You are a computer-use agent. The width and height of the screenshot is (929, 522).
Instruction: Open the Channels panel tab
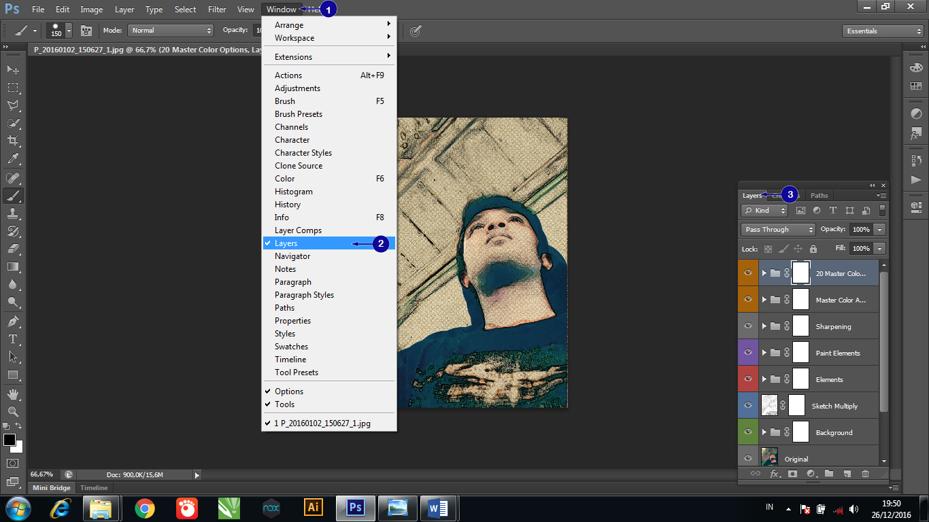[786, 195]
